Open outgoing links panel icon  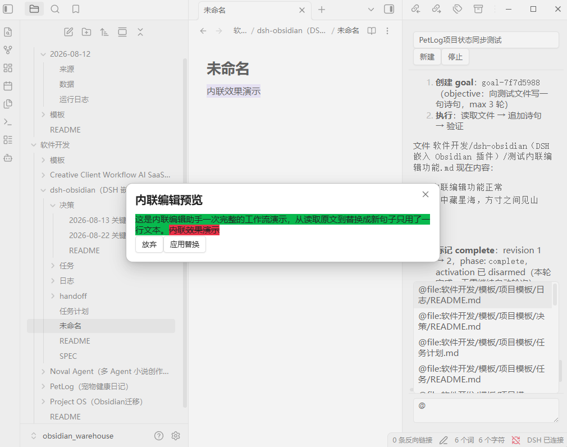point(436,9)
